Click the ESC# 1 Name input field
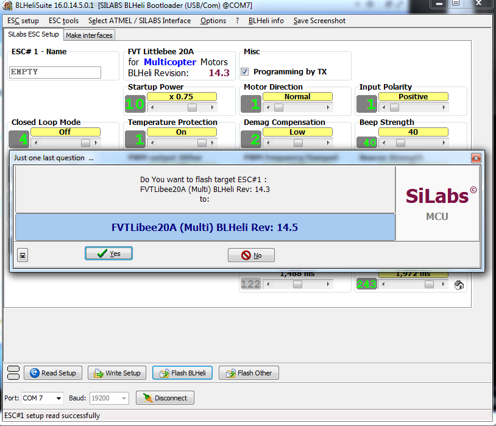The width and height of the screenshot is (496, 426). tap(55, 72)
